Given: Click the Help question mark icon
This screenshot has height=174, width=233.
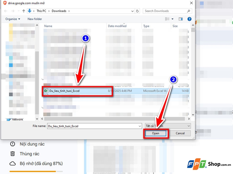Looking at the screenshot, I should [189, 19].
